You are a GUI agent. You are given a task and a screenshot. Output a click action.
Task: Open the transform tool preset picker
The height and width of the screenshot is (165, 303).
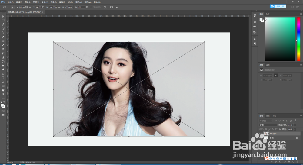point(5,7)
